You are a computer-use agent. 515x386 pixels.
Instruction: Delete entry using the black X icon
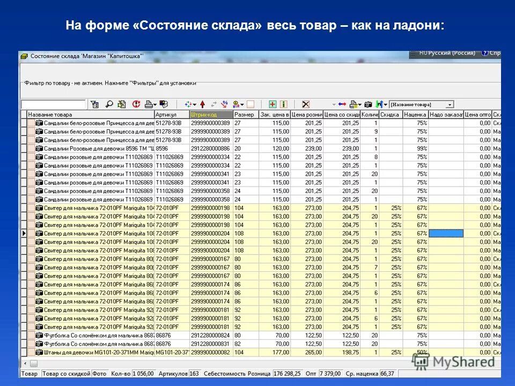click(x=306, y=103)
